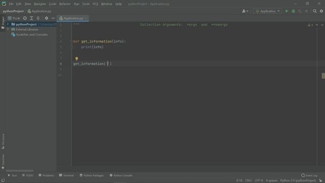
Task: Toggle the Structure tool window sidebar button
Action: 3,141
